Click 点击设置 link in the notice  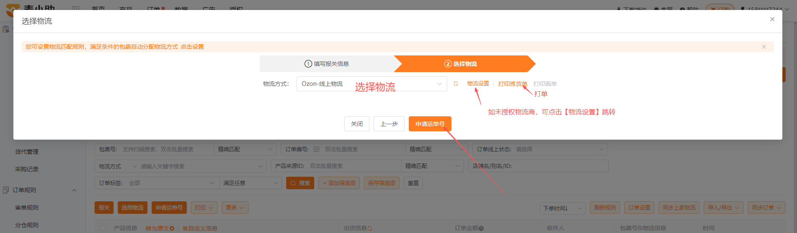tap(192, 47)
